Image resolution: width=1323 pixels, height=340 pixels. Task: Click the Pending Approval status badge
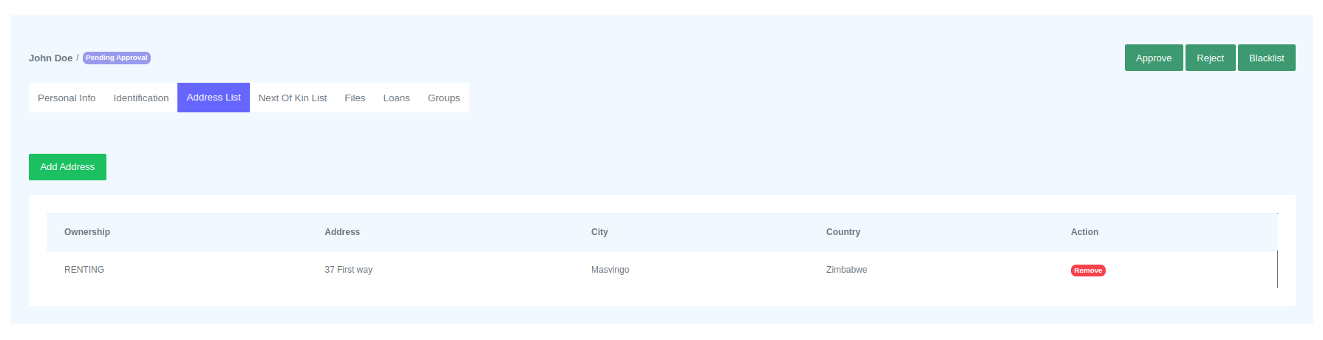(117, 58)
